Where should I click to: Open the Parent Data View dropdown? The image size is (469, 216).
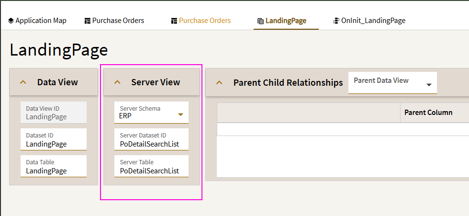point(392,82)
